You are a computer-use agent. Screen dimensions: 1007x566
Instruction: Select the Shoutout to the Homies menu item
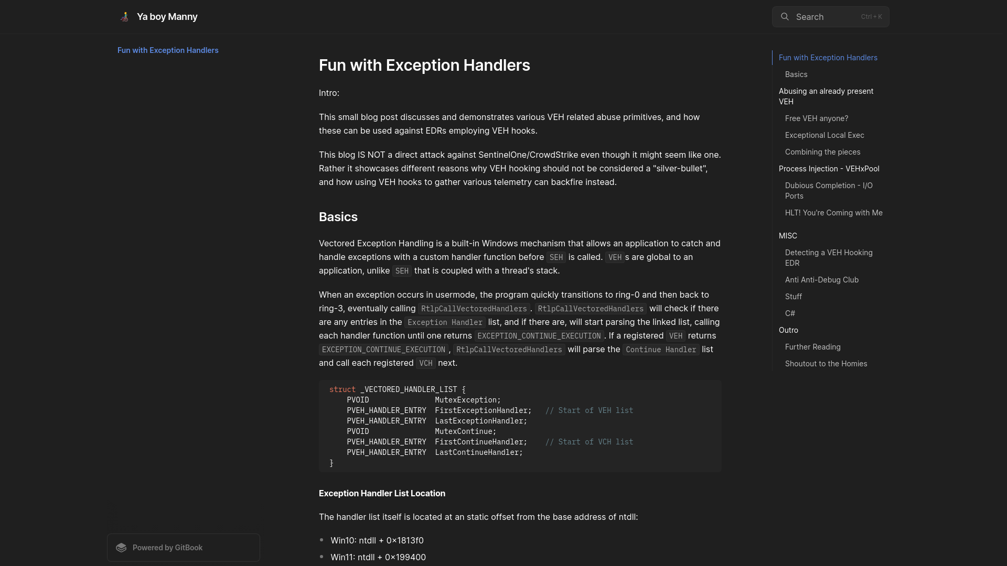(826, 364)
